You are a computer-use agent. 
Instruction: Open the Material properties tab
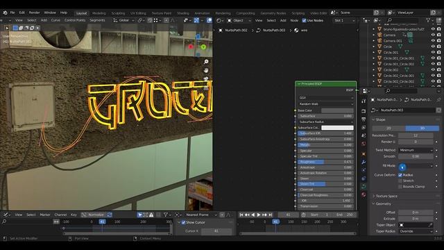tap(364, 194)
